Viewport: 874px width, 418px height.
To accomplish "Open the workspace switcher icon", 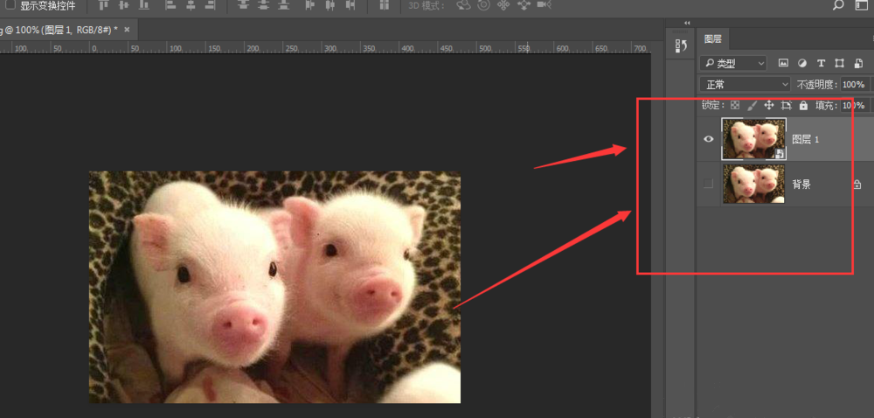I will 862,5.
